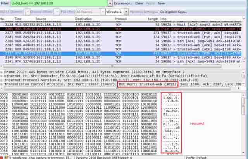Open the 802.11 Channel dropdown
248x159 pixels.
tap(27, 12)
